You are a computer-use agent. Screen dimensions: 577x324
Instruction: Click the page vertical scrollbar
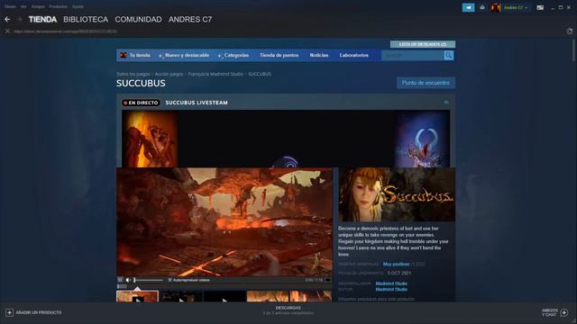(573, 50)
